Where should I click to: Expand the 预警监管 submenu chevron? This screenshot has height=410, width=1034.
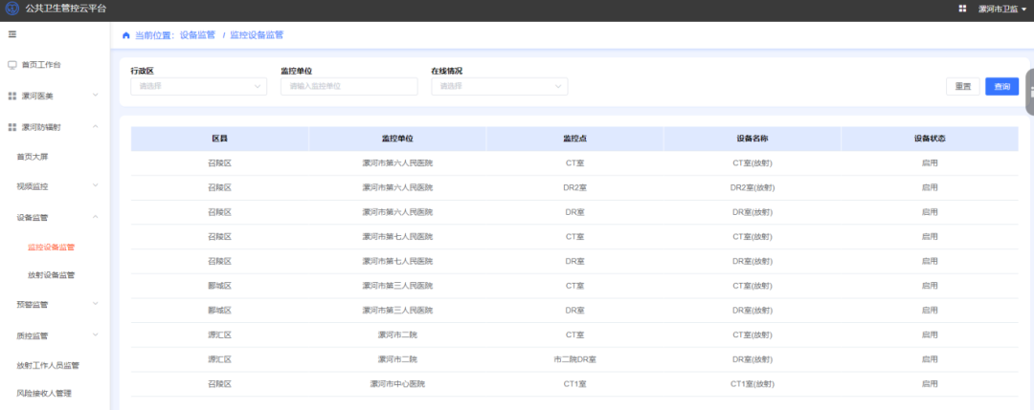[95, 303]
